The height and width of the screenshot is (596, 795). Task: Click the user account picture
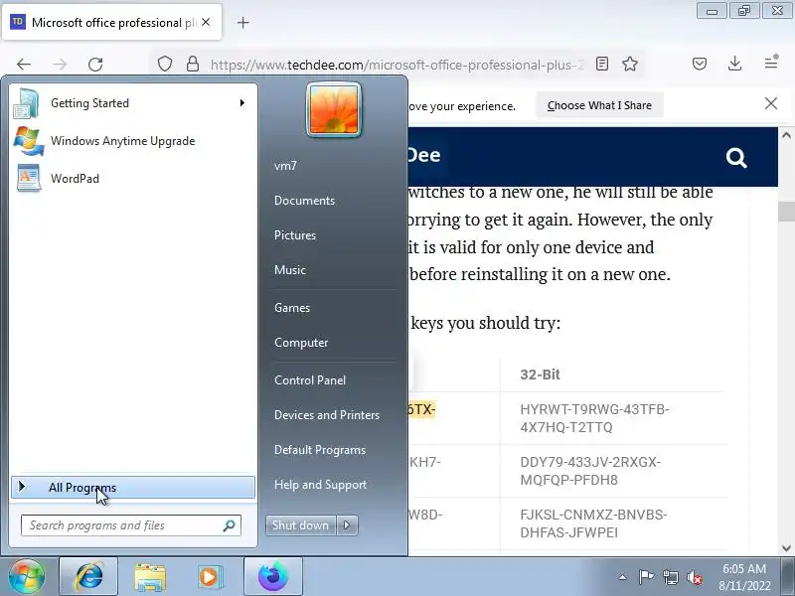(x=334, y=110)
